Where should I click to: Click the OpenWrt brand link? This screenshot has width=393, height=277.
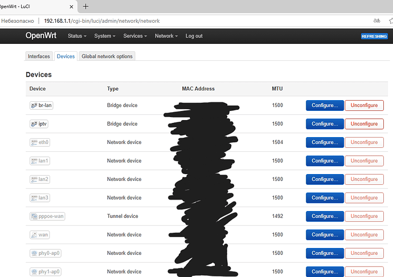click(41, 35)
